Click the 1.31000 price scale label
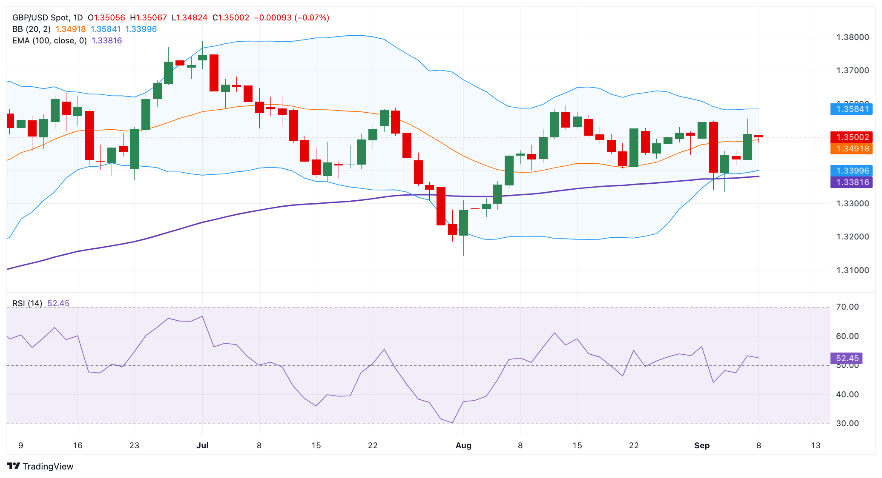The height and width of the screenshot is (478, 882). (x=853, y=270)
